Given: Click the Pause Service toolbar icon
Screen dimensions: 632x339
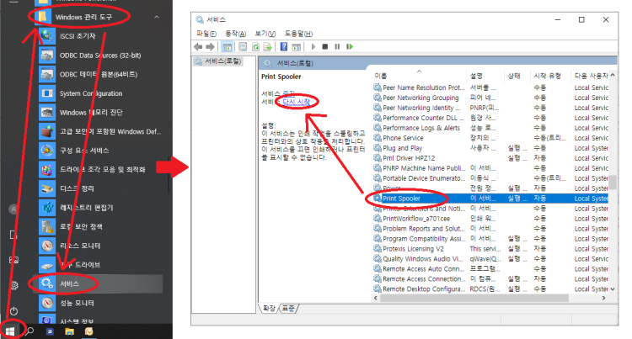Looking at the screenshot, I should coord(337,47).
